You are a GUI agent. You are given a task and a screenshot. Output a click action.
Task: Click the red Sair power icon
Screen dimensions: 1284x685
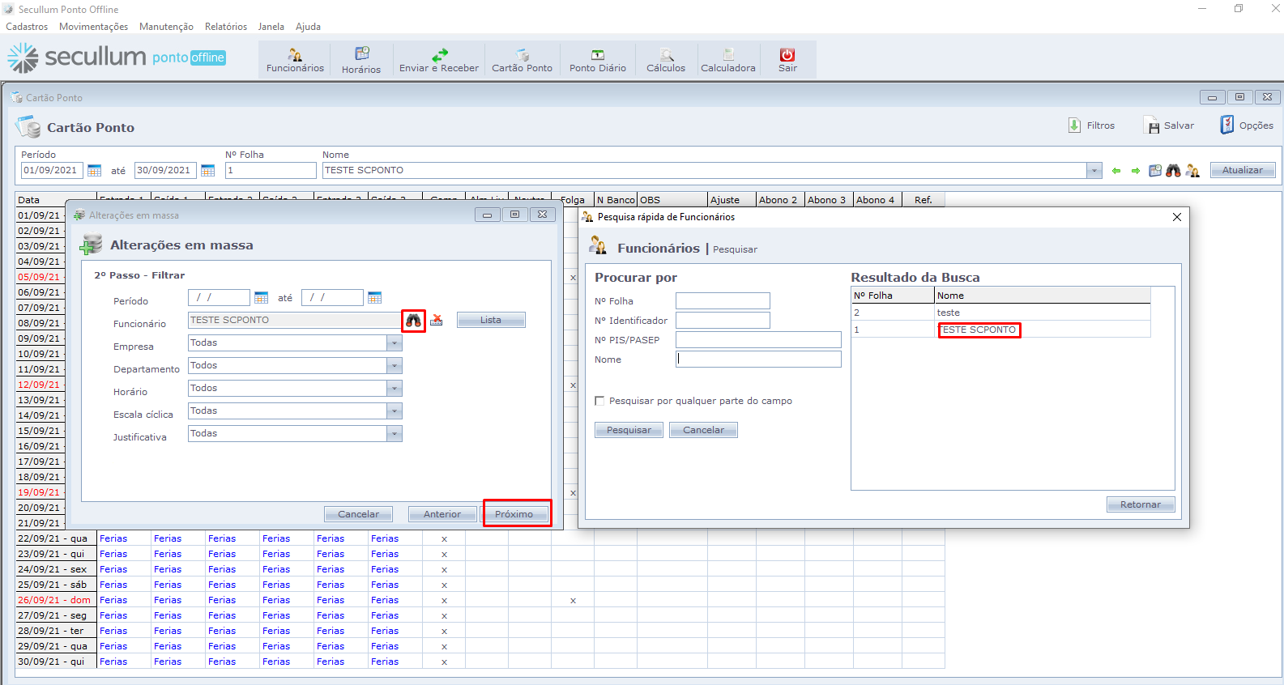(787, 55)
